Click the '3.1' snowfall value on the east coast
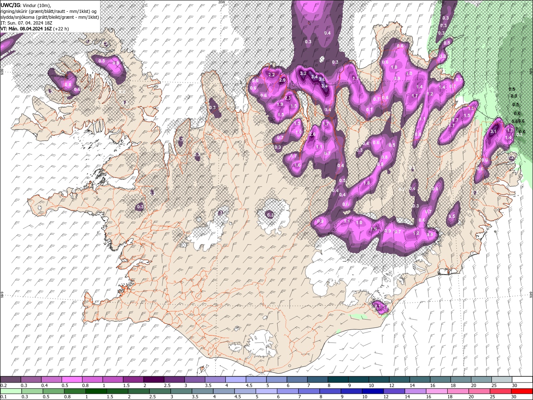This screenshot has width=533, height=400. pos(494,131)
